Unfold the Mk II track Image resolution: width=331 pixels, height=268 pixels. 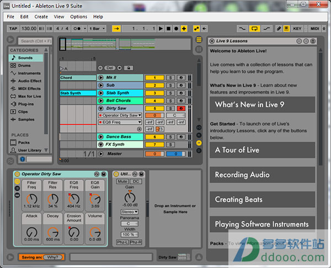tap(101, 78)
